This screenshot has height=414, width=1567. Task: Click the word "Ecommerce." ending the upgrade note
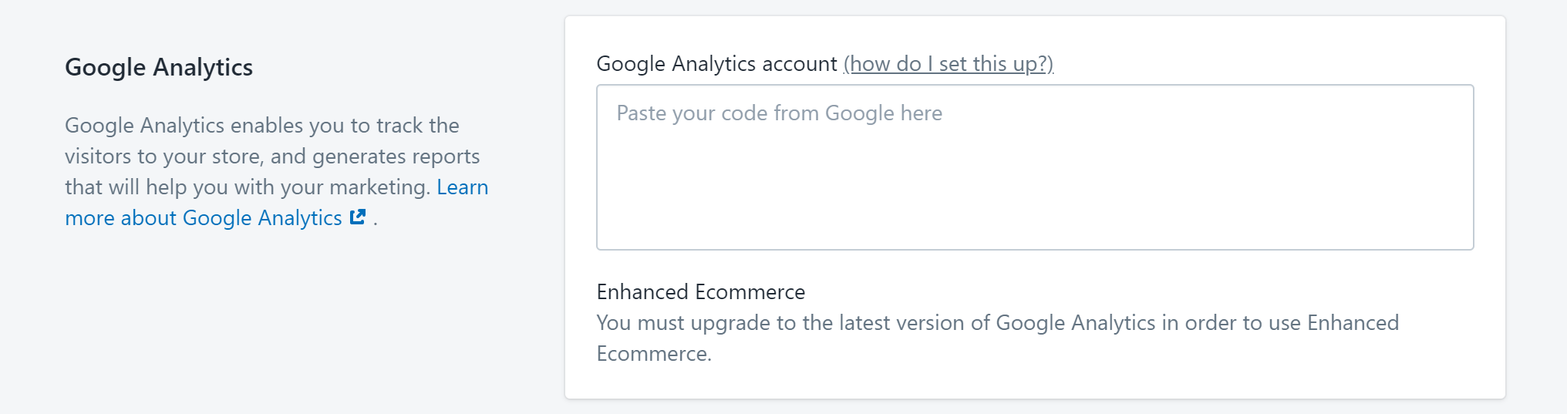654,354
